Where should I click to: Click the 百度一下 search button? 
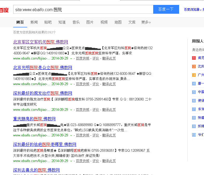[166, 9]
